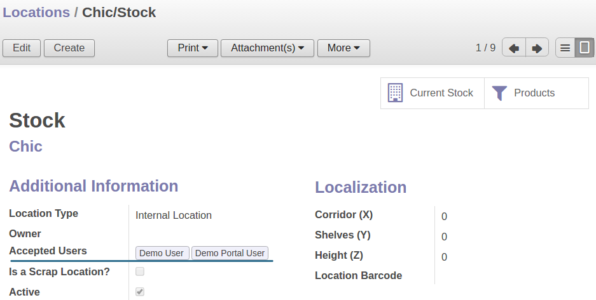Navigate to Locations breadcrumb
Image resolution: width=596 pixels, height=300 pixels.
pyautogui.click(x=36, y=12)
